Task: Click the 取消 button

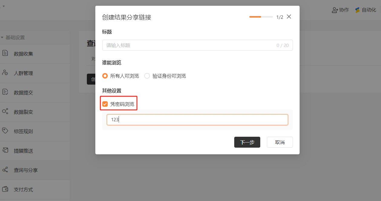Action: (x=280, y=142)
